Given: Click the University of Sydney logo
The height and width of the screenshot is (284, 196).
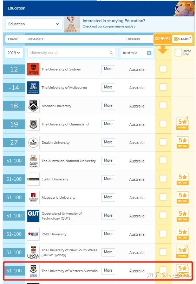Looking at the screenshot, I should 33,69.
